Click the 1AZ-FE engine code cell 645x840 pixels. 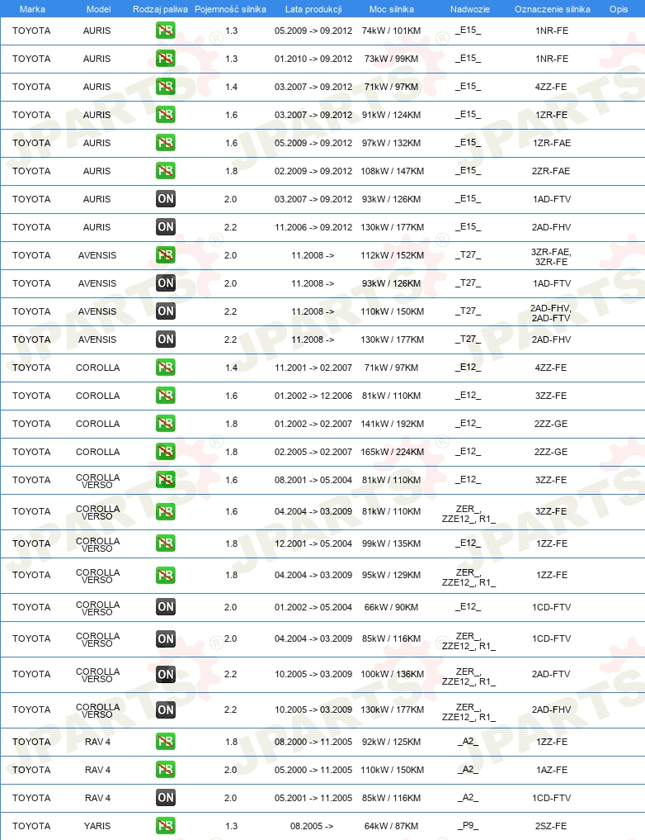[x=552, y=770]
